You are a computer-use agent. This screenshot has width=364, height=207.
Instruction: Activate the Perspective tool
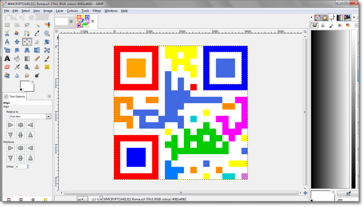pos(27,50)
